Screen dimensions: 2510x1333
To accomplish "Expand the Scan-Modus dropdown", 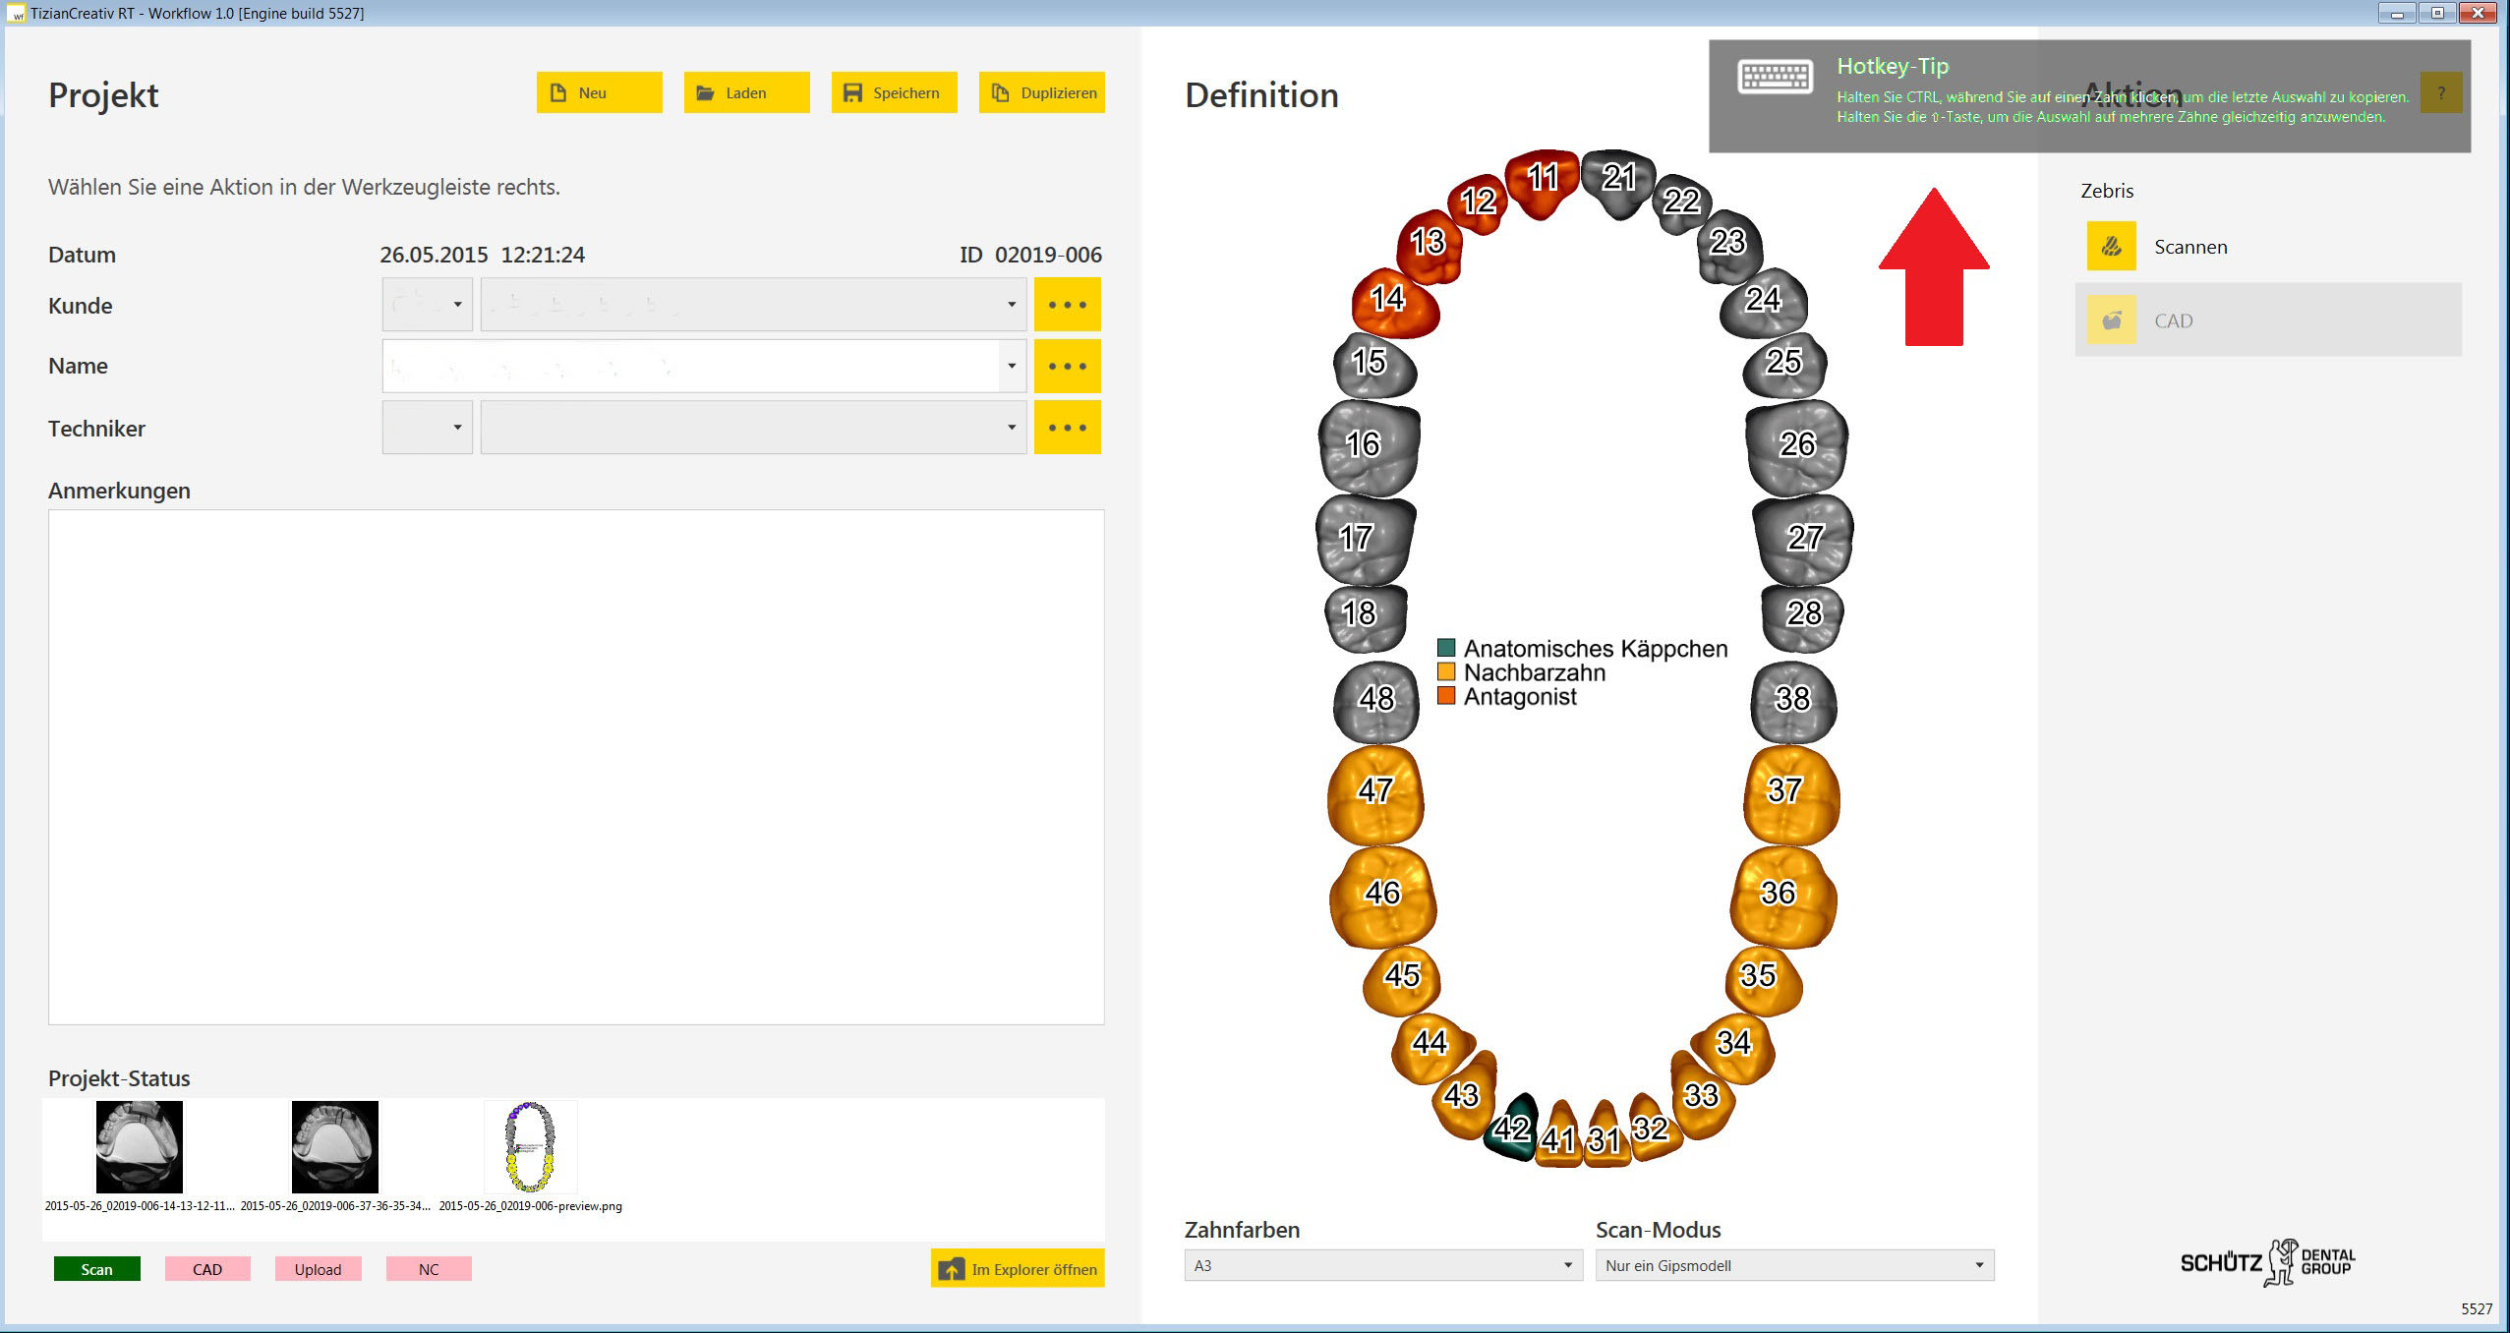I will [x=1794, y=1265].
